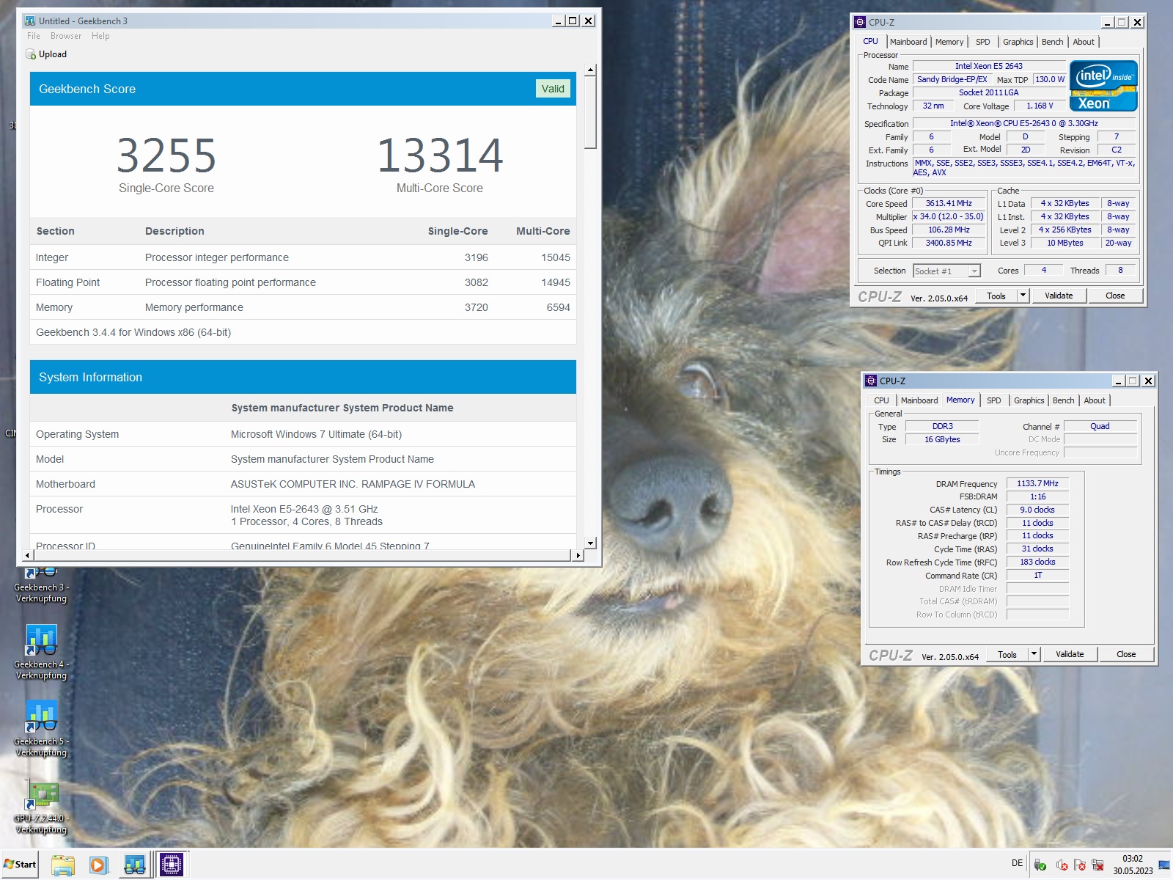1173x880 pixels.
Task: Switch to SPD tab in lower CPU-Z
Action: coord(994,400)
